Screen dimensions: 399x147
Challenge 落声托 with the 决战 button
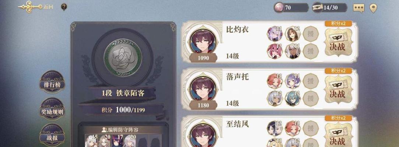338,89
